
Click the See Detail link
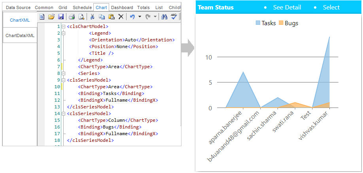[287, 7]
